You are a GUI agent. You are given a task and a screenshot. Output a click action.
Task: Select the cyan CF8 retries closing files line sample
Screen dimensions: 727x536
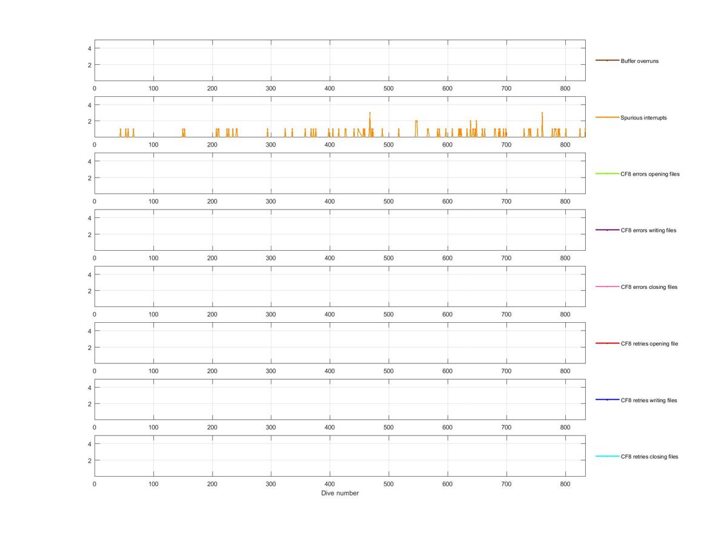[607, 456]
